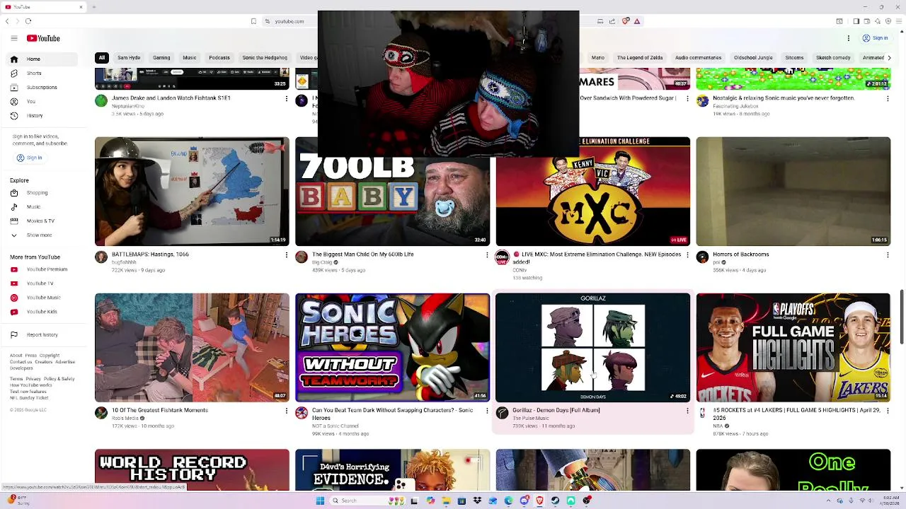Open History in the sidebar
The width and height of the screenshot is (906, 509).
(35, 115)
